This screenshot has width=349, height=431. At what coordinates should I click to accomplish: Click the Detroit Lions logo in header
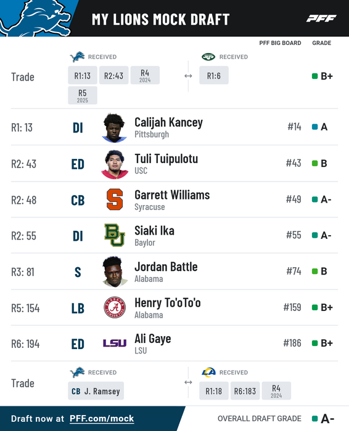coord(35,18)
